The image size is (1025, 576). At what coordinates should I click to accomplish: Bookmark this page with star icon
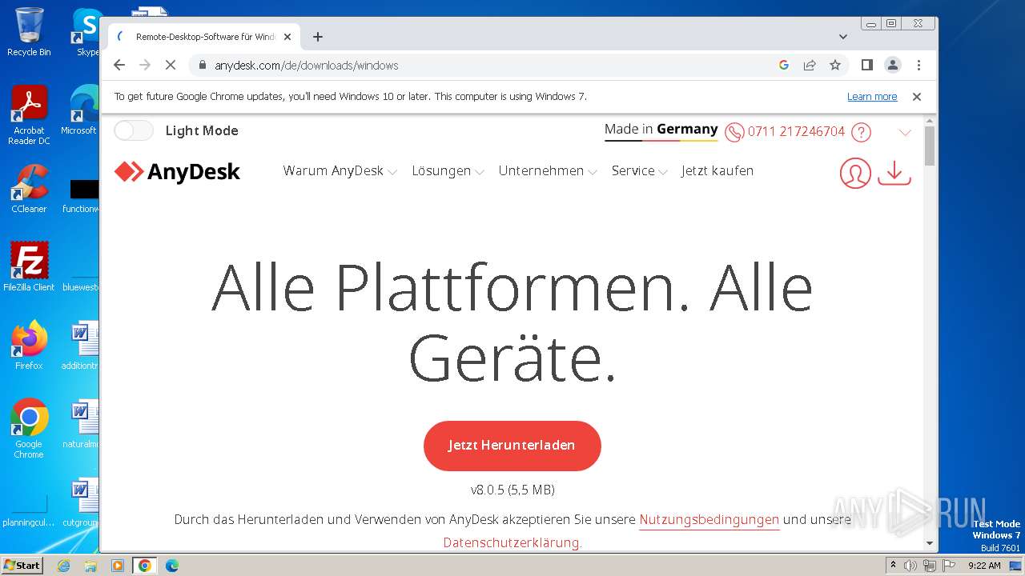coord(835,65)
